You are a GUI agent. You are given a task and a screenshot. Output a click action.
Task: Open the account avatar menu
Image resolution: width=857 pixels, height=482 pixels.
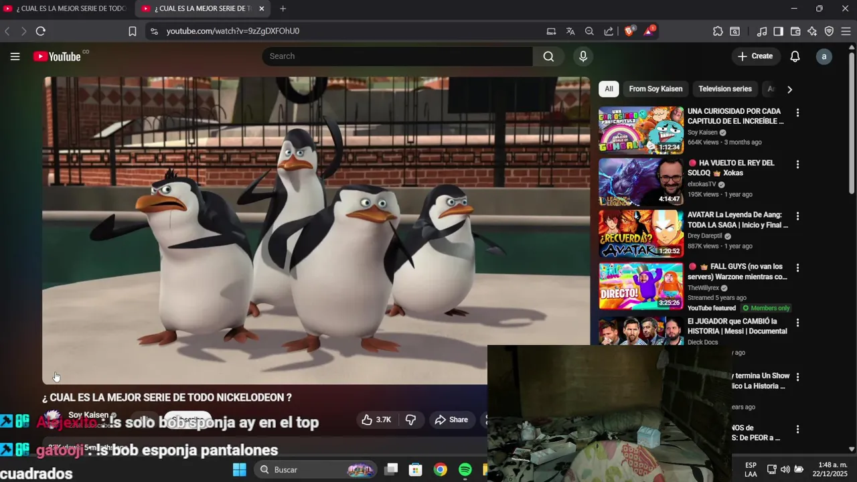click(x=824, y=56)
